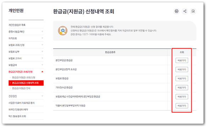Open 건강검진 menu label
The height and width of the screenshot is (128, 208).
[x=13, y=96]
